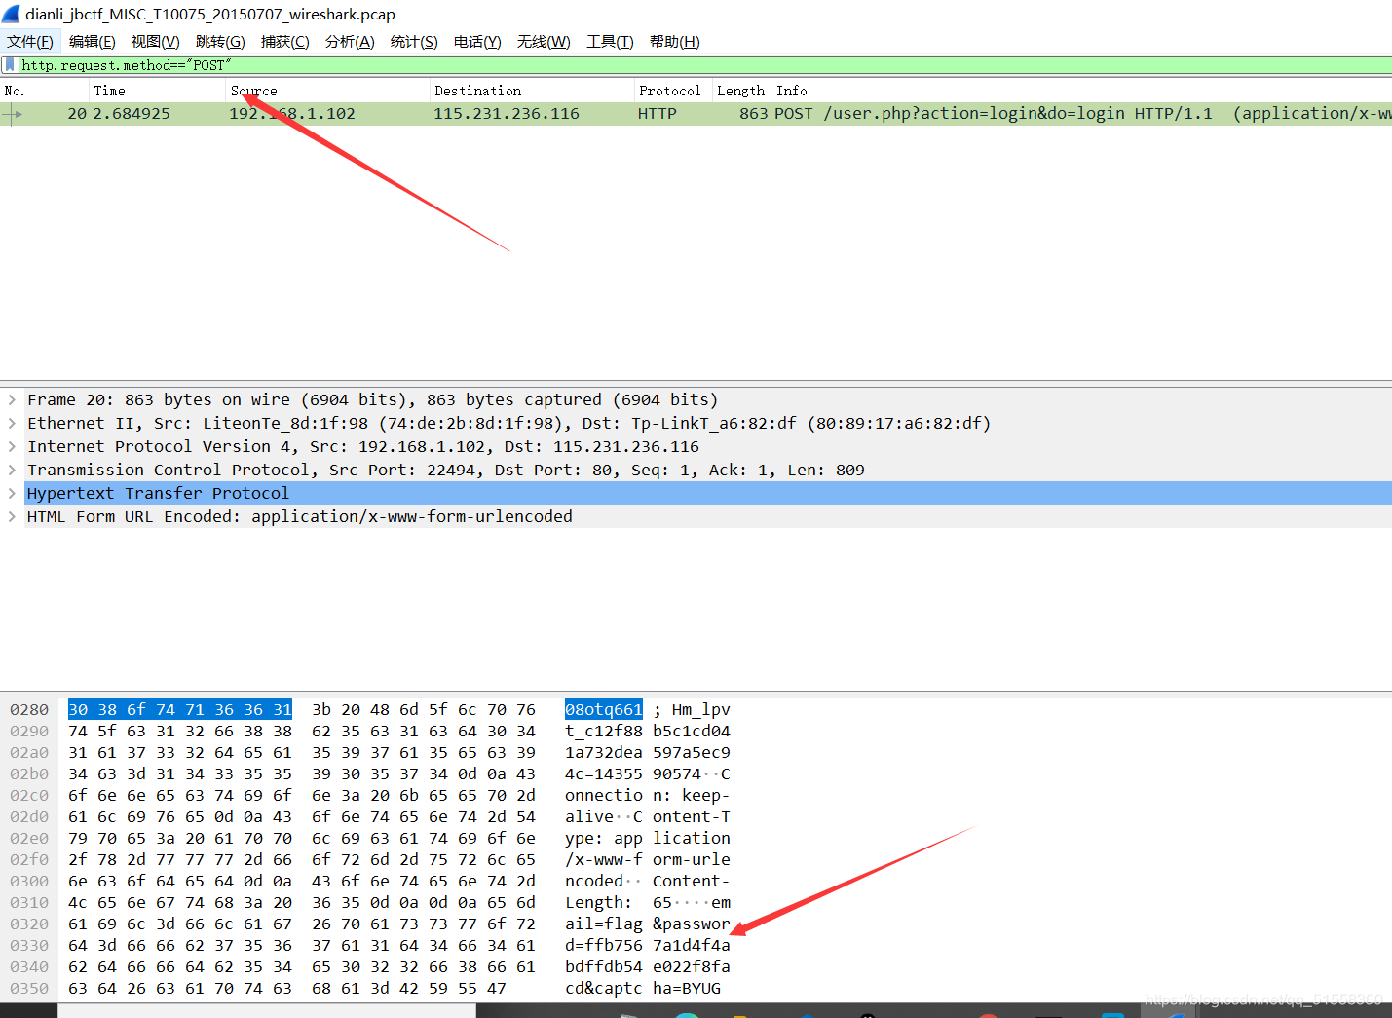The image size is (1392, 1018).
Task: Click hex offset 0350 label
Action: click(29, 988)
